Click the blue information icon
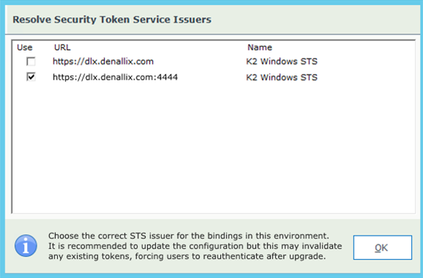Screen dimensions: 423x278 click(26, 246)
